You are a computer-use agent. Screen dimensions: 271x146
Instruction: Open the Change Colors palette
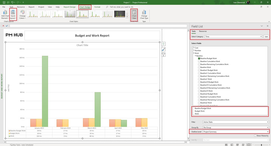click(x=22, y=15)
